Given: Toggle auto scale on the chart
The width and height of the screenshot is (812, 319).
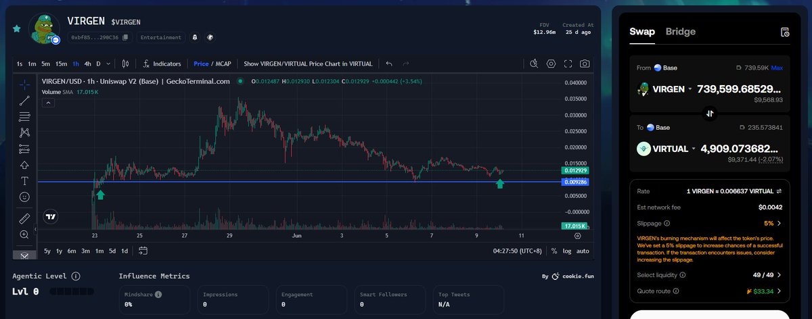Looking at the screenshot, I should 582,251.
